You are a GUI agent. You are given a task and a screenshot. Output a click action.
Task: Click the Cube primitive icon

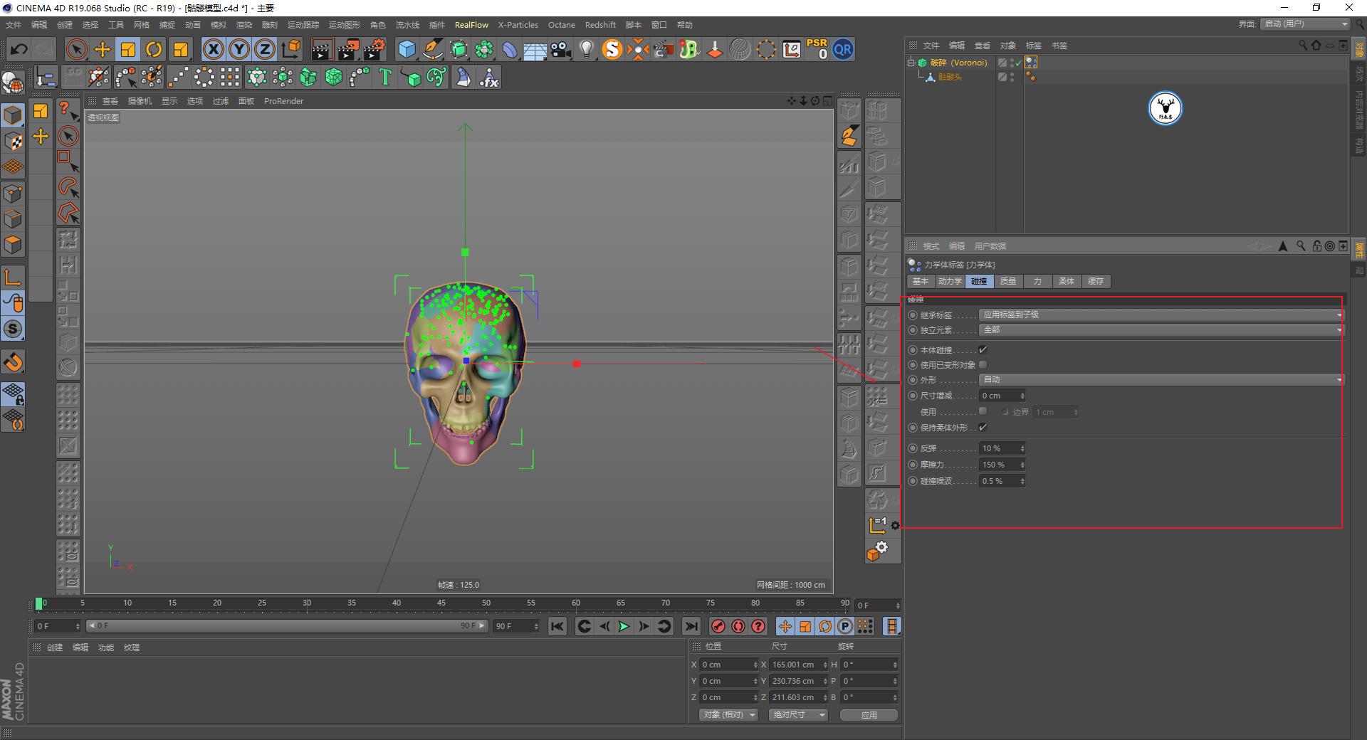[407, 49]
